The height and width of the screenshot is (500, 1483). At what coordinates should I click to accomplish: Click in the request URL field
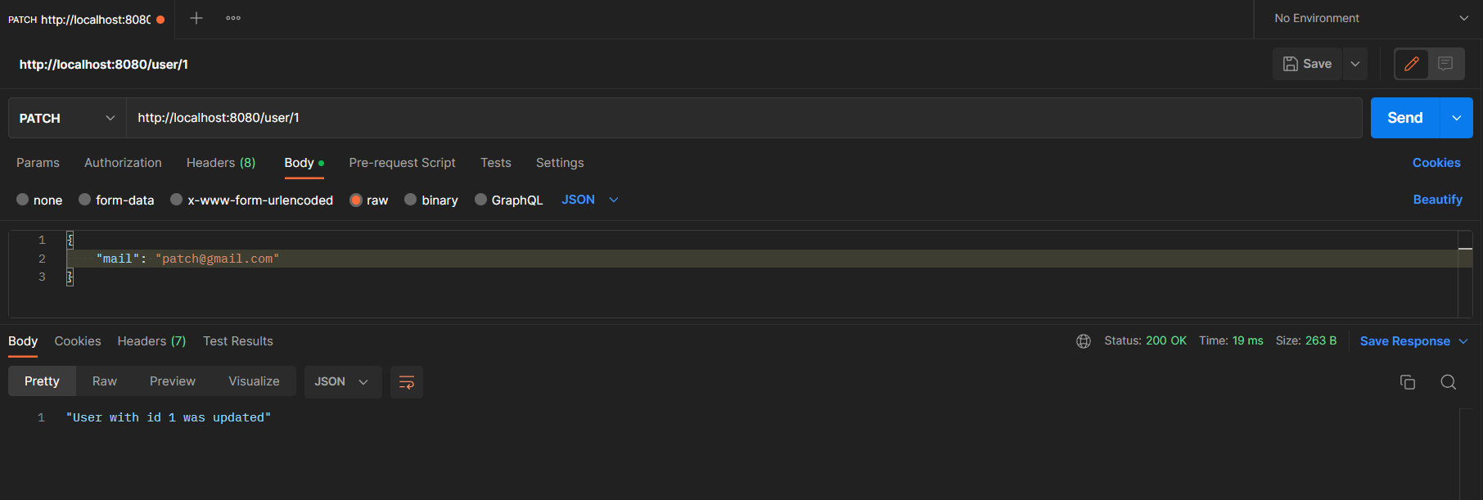coord(737,118)
